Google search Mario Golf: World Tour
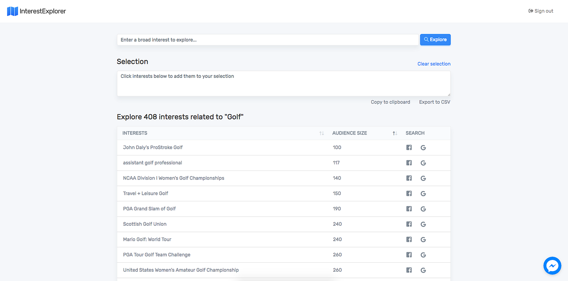The height and width of the screenshot is (281, 568). 423,240
